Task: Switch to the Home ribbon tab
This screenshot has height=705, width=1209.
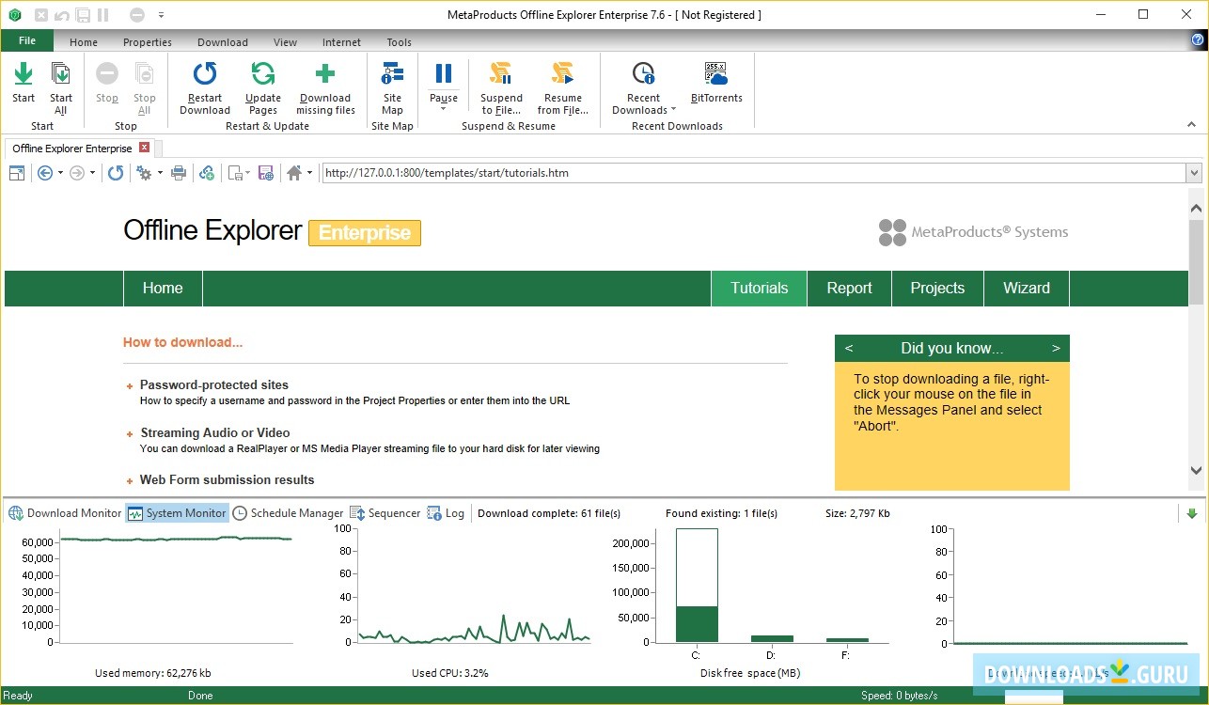Action: click(x=84, y=42)
